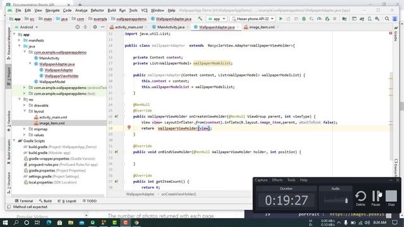Viewport: 404px width, 227px height.
Task: Switch to MainActivity.java editor tab
Action: (x=171, y=27)
